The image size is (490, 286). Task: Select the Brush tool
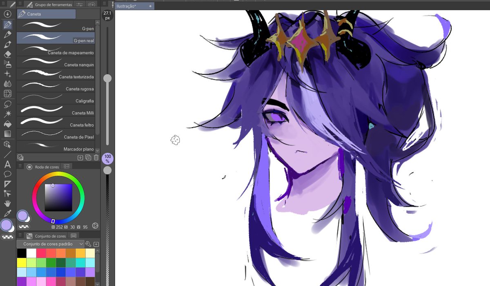coord(7,45)
